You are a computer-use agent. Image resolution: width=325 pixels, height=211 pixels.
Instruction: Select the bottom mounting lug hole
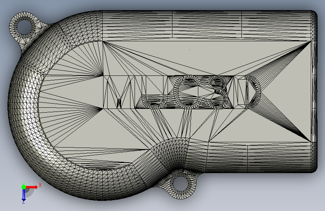(181, 184)
